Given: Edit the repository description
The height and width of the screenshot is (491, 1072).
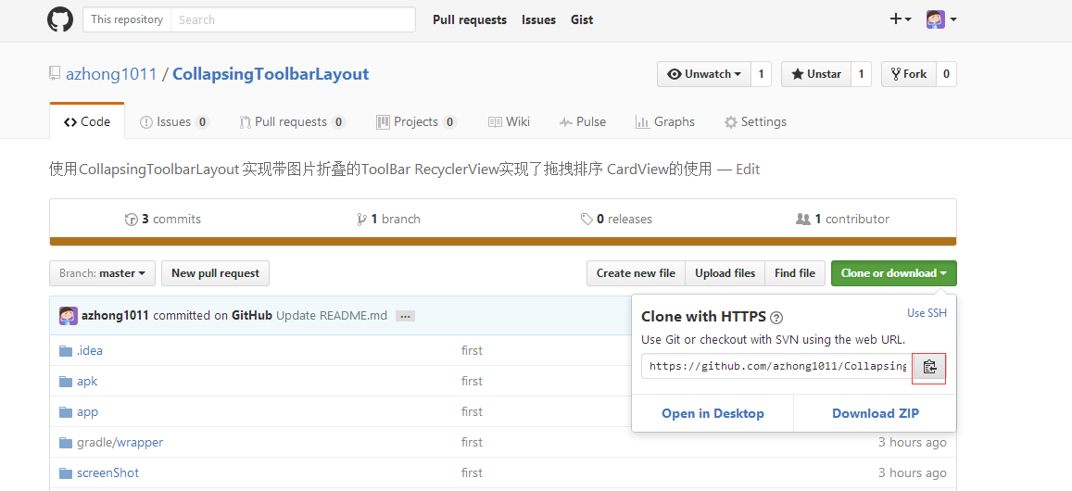Looking at the screenshot, I should [748, 169].
